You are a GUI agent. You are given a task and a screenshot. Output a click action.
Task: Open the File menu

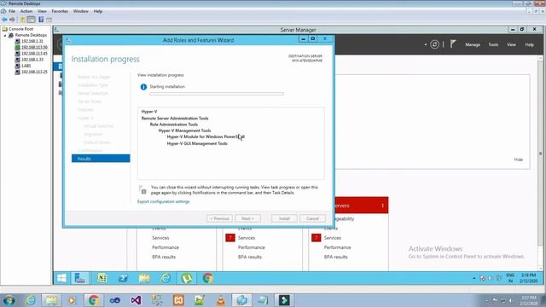[x=12, y=11]
